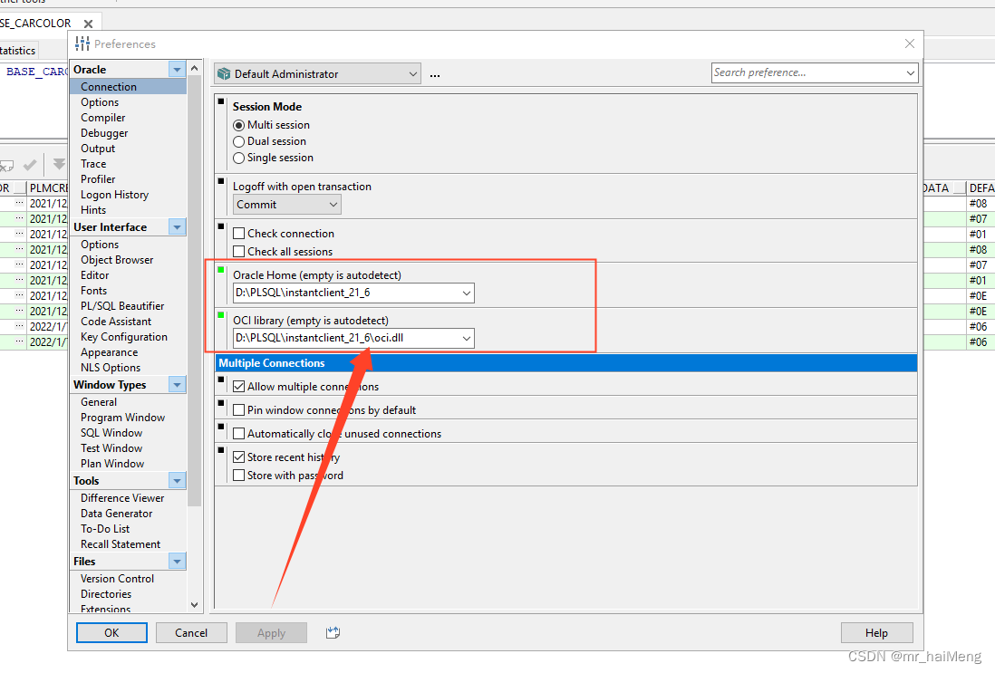
Task: Open Program Window preferences
Action: coord(122,417)
